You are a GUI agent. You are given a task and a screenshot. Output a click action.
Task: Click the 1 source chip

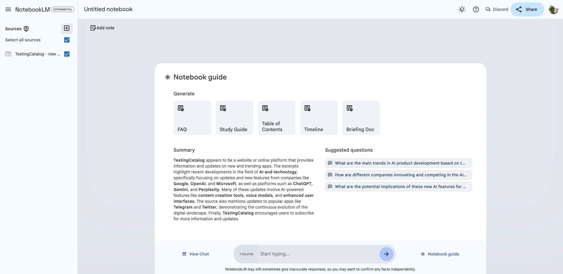[x=246, y=254]
